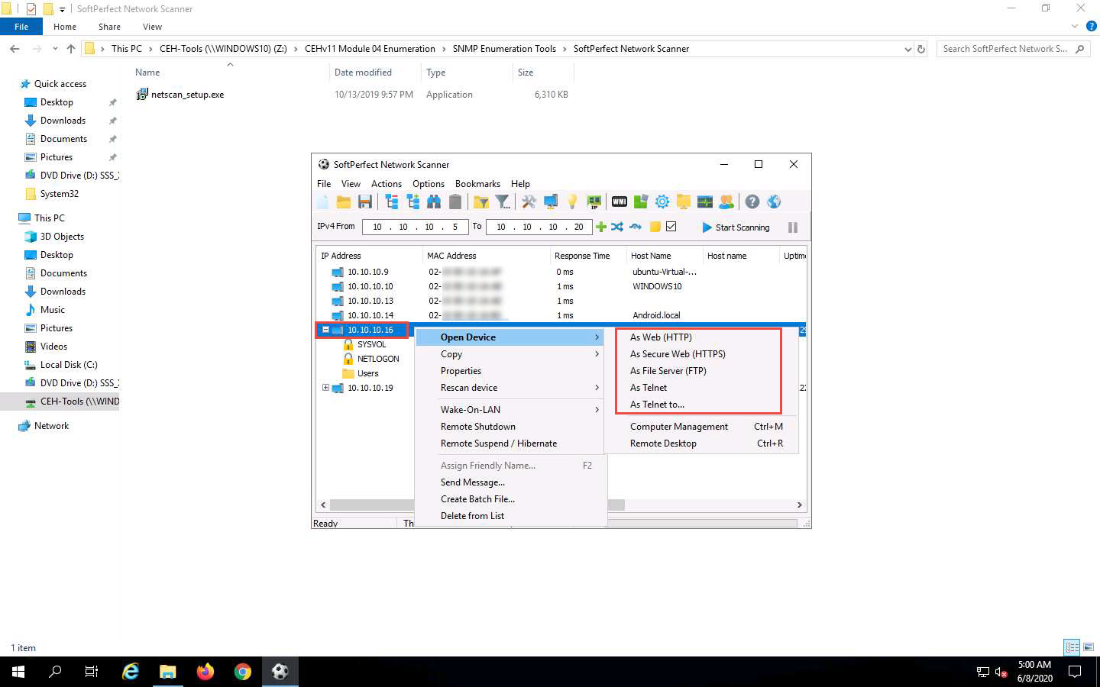1100x687 pixels.
Task: Collapse the 10.10.10.16 tree node
Action: tap(325, 330)
